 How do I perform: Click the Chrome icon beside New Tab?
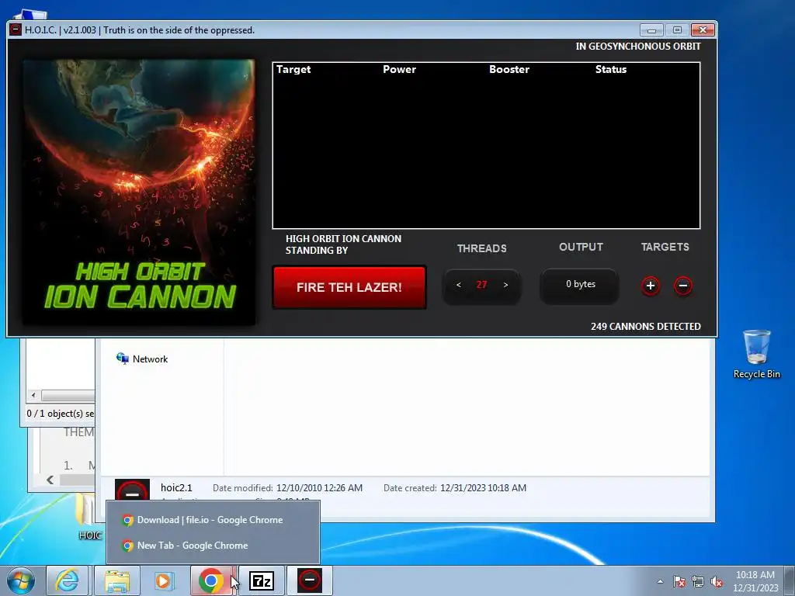click(x=128, y=546)
